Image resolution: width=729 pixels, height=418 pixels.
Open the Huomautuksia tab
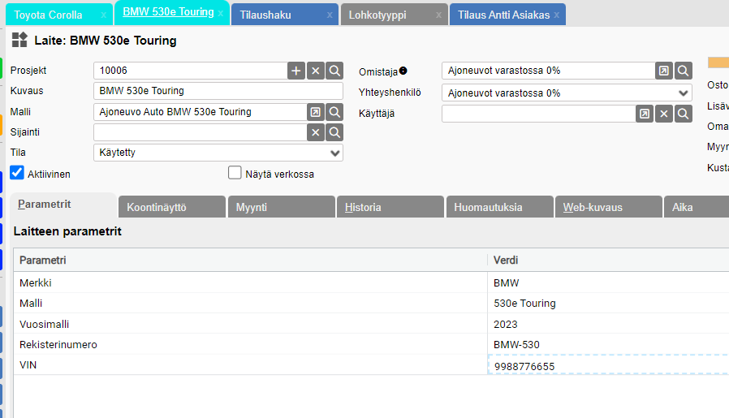coord(500,207)
